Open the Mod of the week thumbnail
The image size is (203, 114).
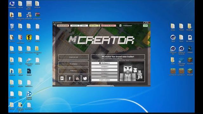pos(132,71)
